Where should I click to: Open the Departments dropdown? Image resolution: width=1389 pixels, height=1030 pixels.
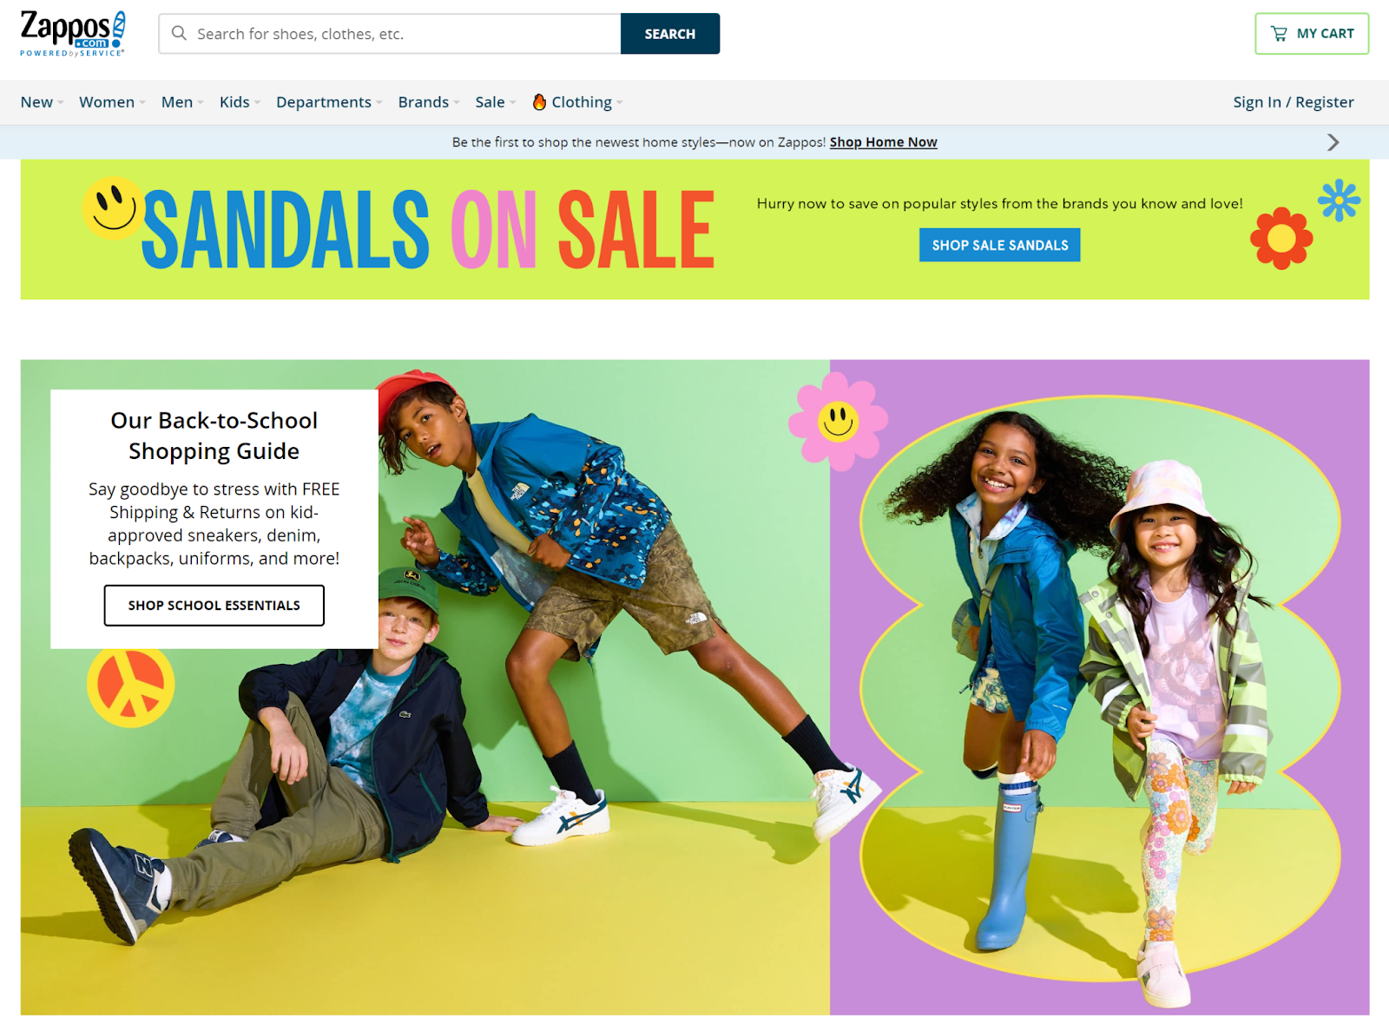(329, 102)
